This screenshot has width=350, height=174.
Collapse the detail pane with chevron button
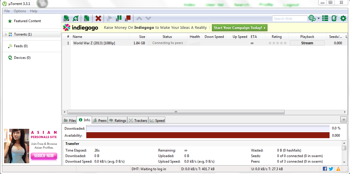point(344,119)
